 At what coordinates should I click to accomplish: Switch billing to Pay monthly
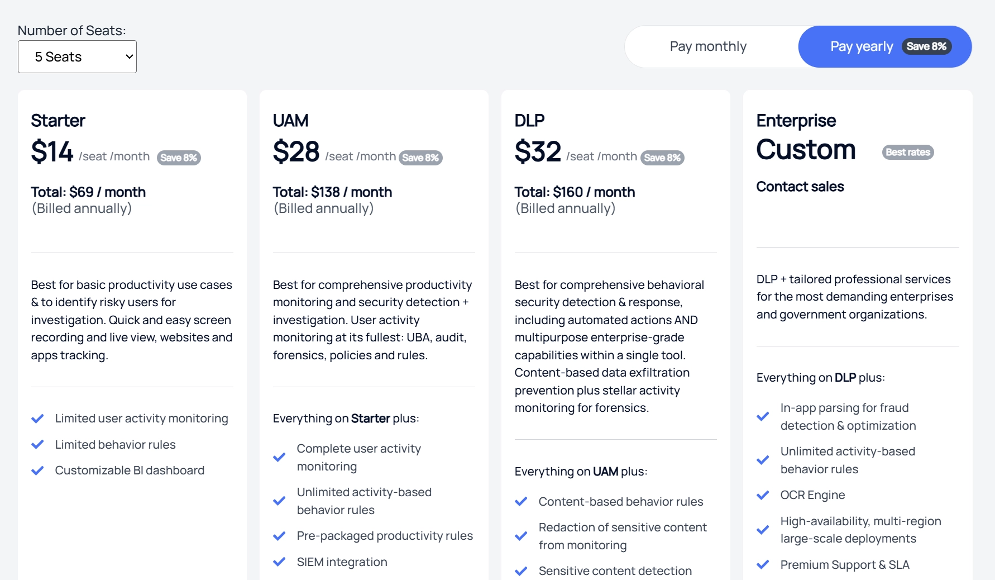[x=707, y=46]
